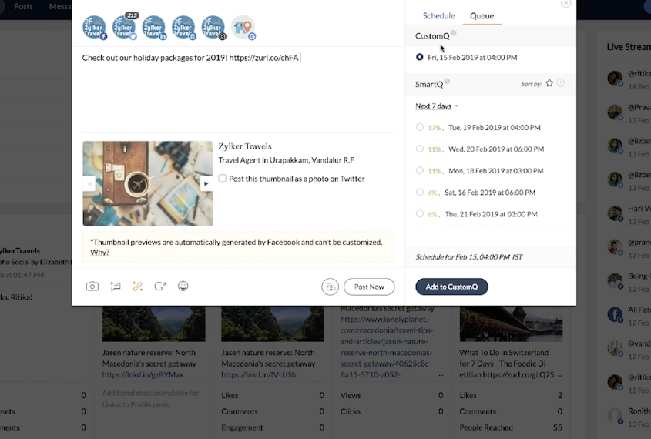Open the What To Do In Switzerland post
The image size is (651, 439).
point(511,364)
